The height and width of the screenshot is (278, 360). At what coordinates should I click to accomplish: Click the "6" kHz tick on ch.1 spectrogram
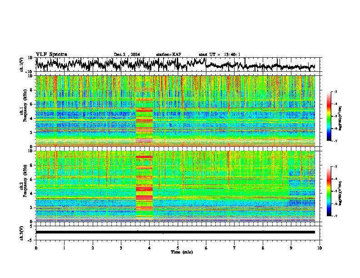(x=31, y=104)
